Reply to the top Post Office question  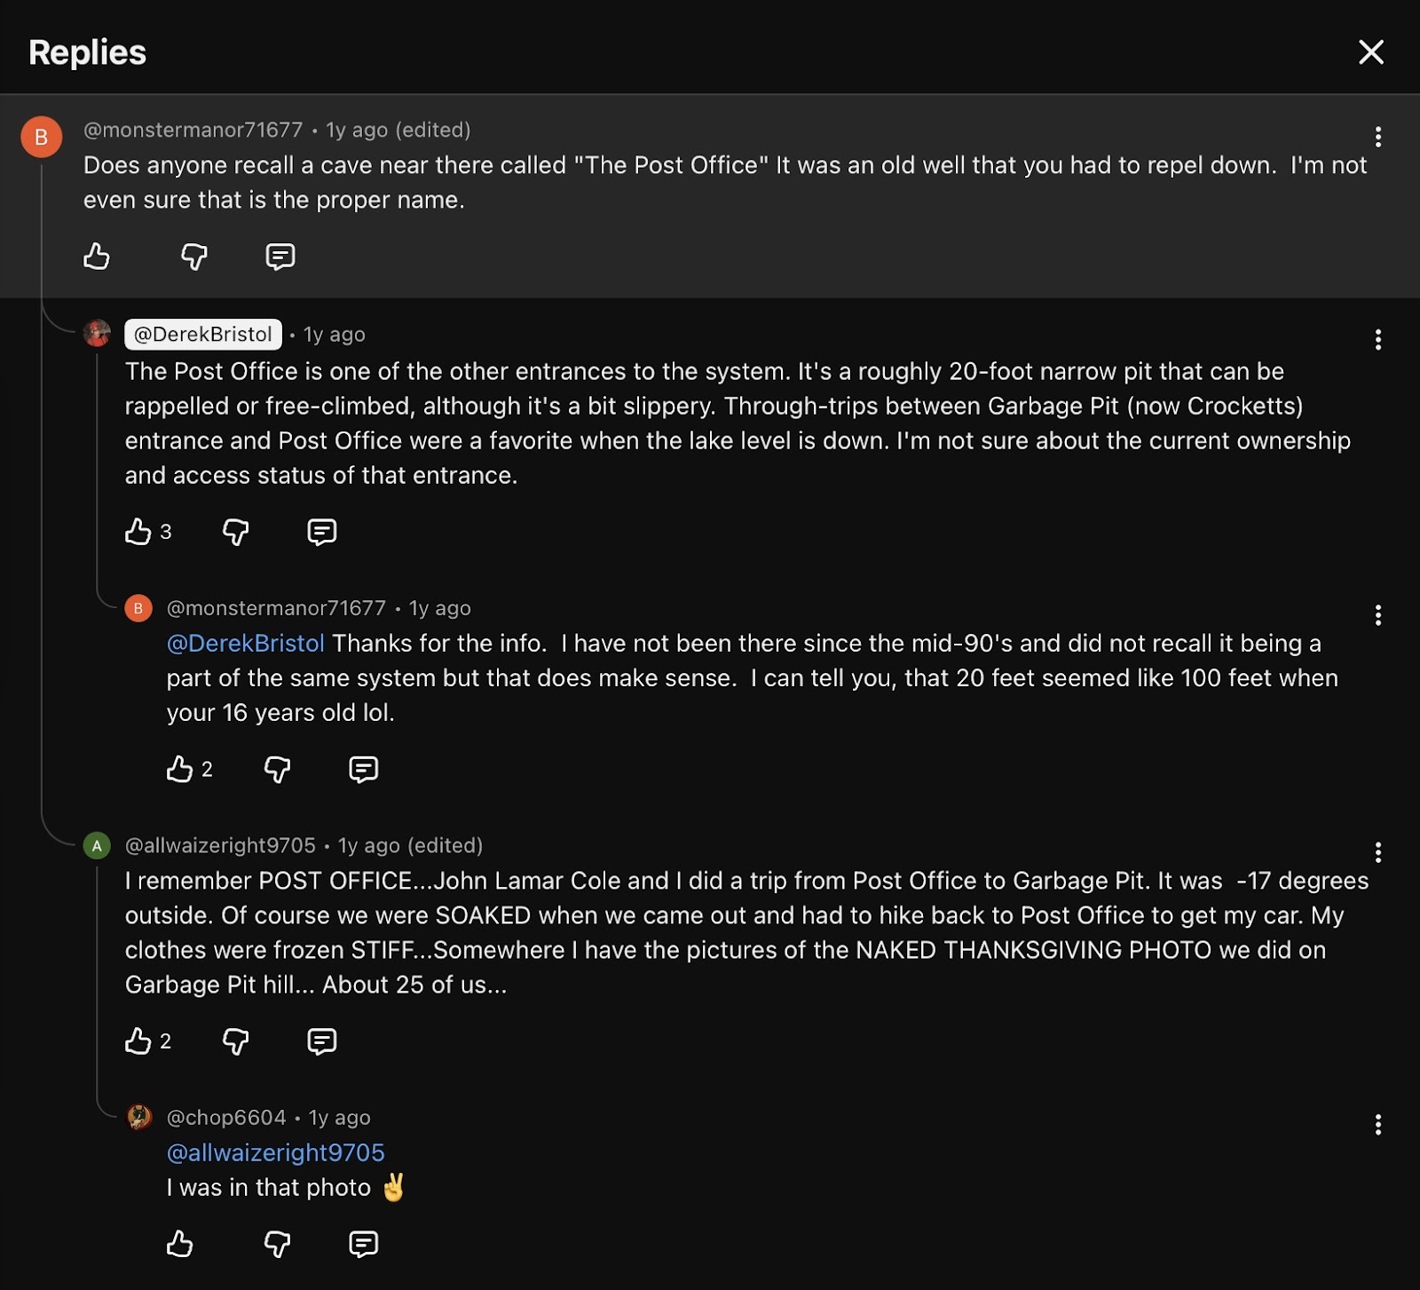[x=280, y=257]
